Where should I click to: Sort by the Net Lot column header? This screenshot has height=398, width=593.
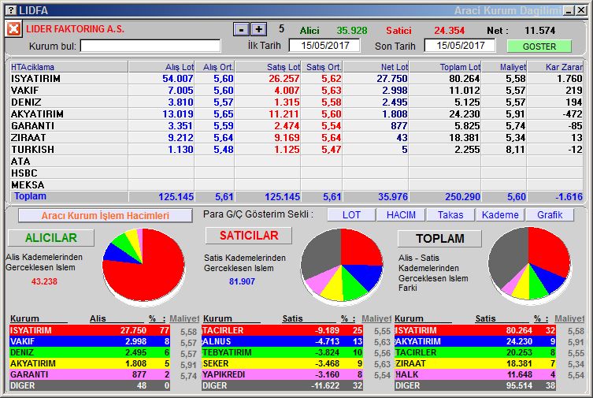pyautogui.click(x=376, y=67)
